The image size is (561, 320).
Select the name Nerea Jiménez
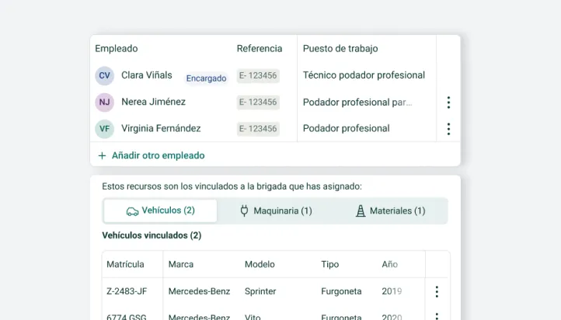tap(154, 102)
